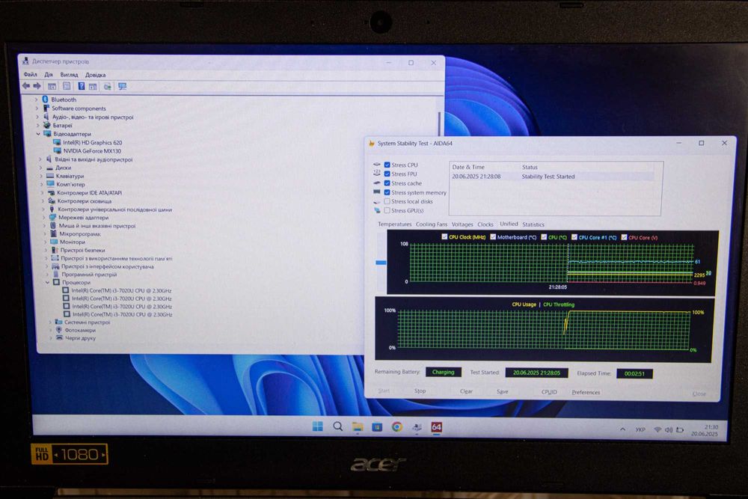The width and height of the screenshot is (748, 499).
Task: Expand the Bluetooth node
Action: coord(36,100)
